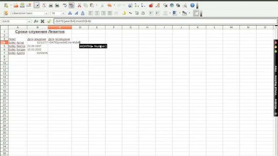Sort the data descending
The height and width of the screenshot is (156, 278).
point(143,6)
